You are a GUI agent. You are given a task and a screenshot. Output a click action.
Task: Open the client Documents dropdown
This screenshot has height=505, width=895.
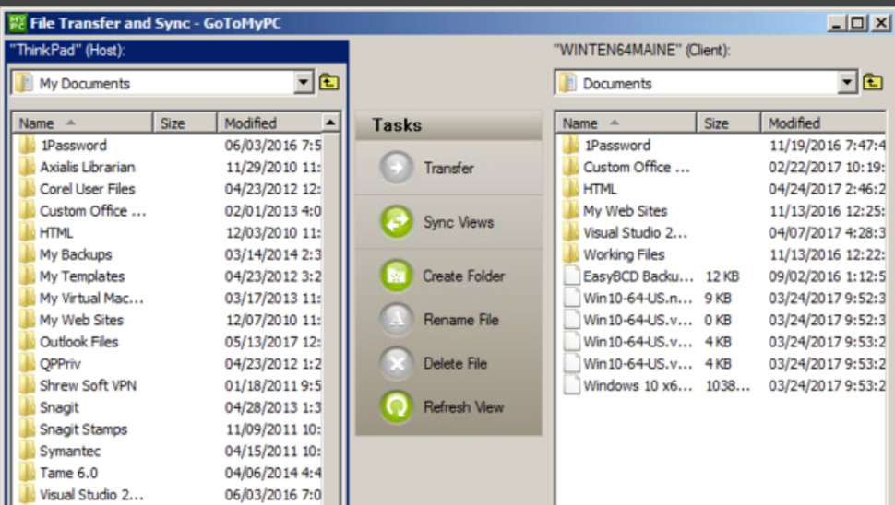848,83
